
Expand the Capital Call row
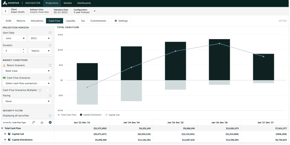click(5, 134)
